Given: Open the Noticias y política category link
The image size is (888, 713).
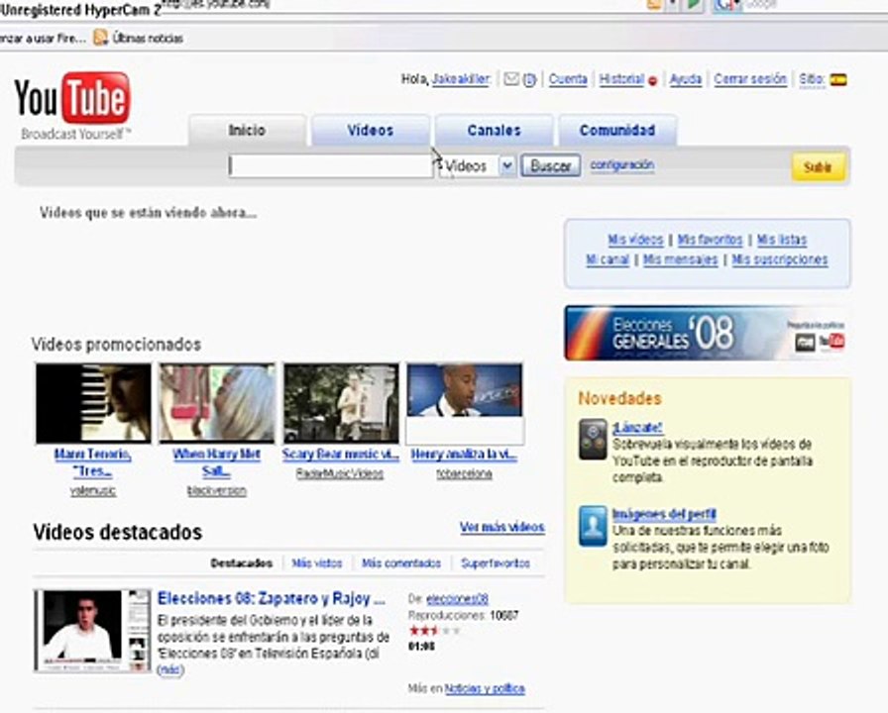Looking at the screenshot, I should pyautogui.click(x=485, y=688).
